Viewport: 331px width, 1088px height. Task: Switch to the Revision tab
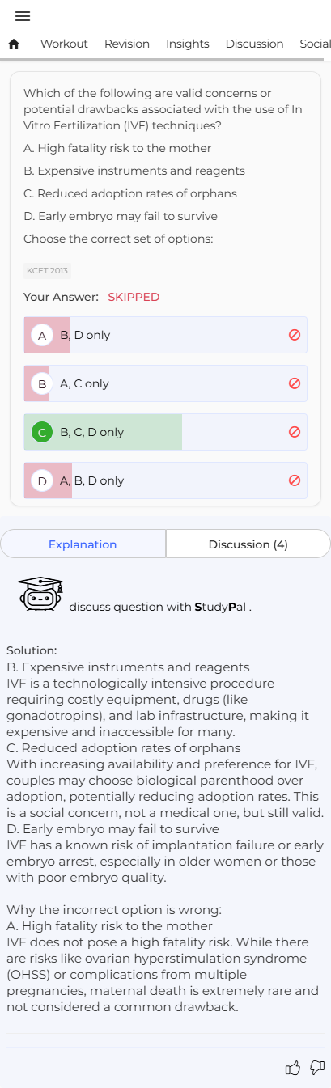[x=127, y=44]
